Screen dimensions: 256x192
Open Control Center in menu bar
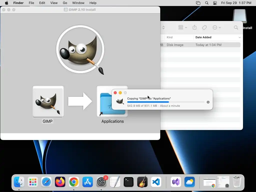tap(215, 3)
